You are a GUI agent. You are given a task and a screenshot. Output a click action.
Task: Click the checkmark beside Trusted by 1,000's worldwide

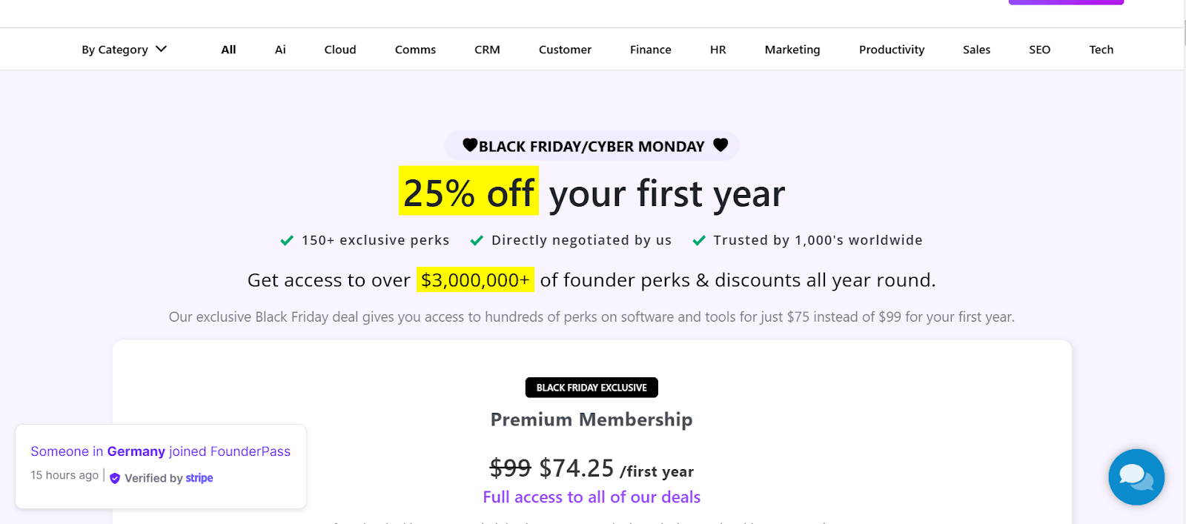point(698,240)
